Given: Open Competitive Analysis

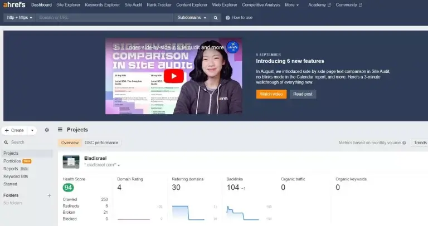Looking at the screenshot, I should click(x=261, y=5).
